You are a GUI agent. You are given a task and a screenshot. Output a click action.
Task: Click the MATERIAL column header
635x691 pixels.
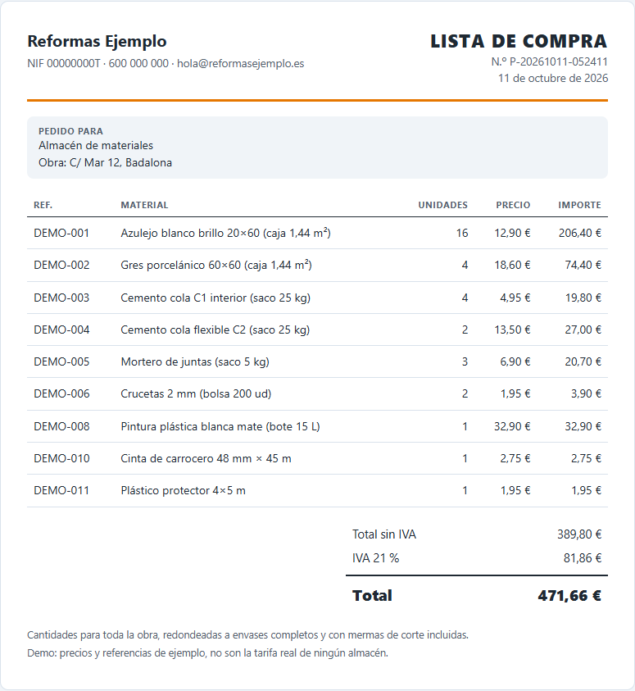(144, 205)
